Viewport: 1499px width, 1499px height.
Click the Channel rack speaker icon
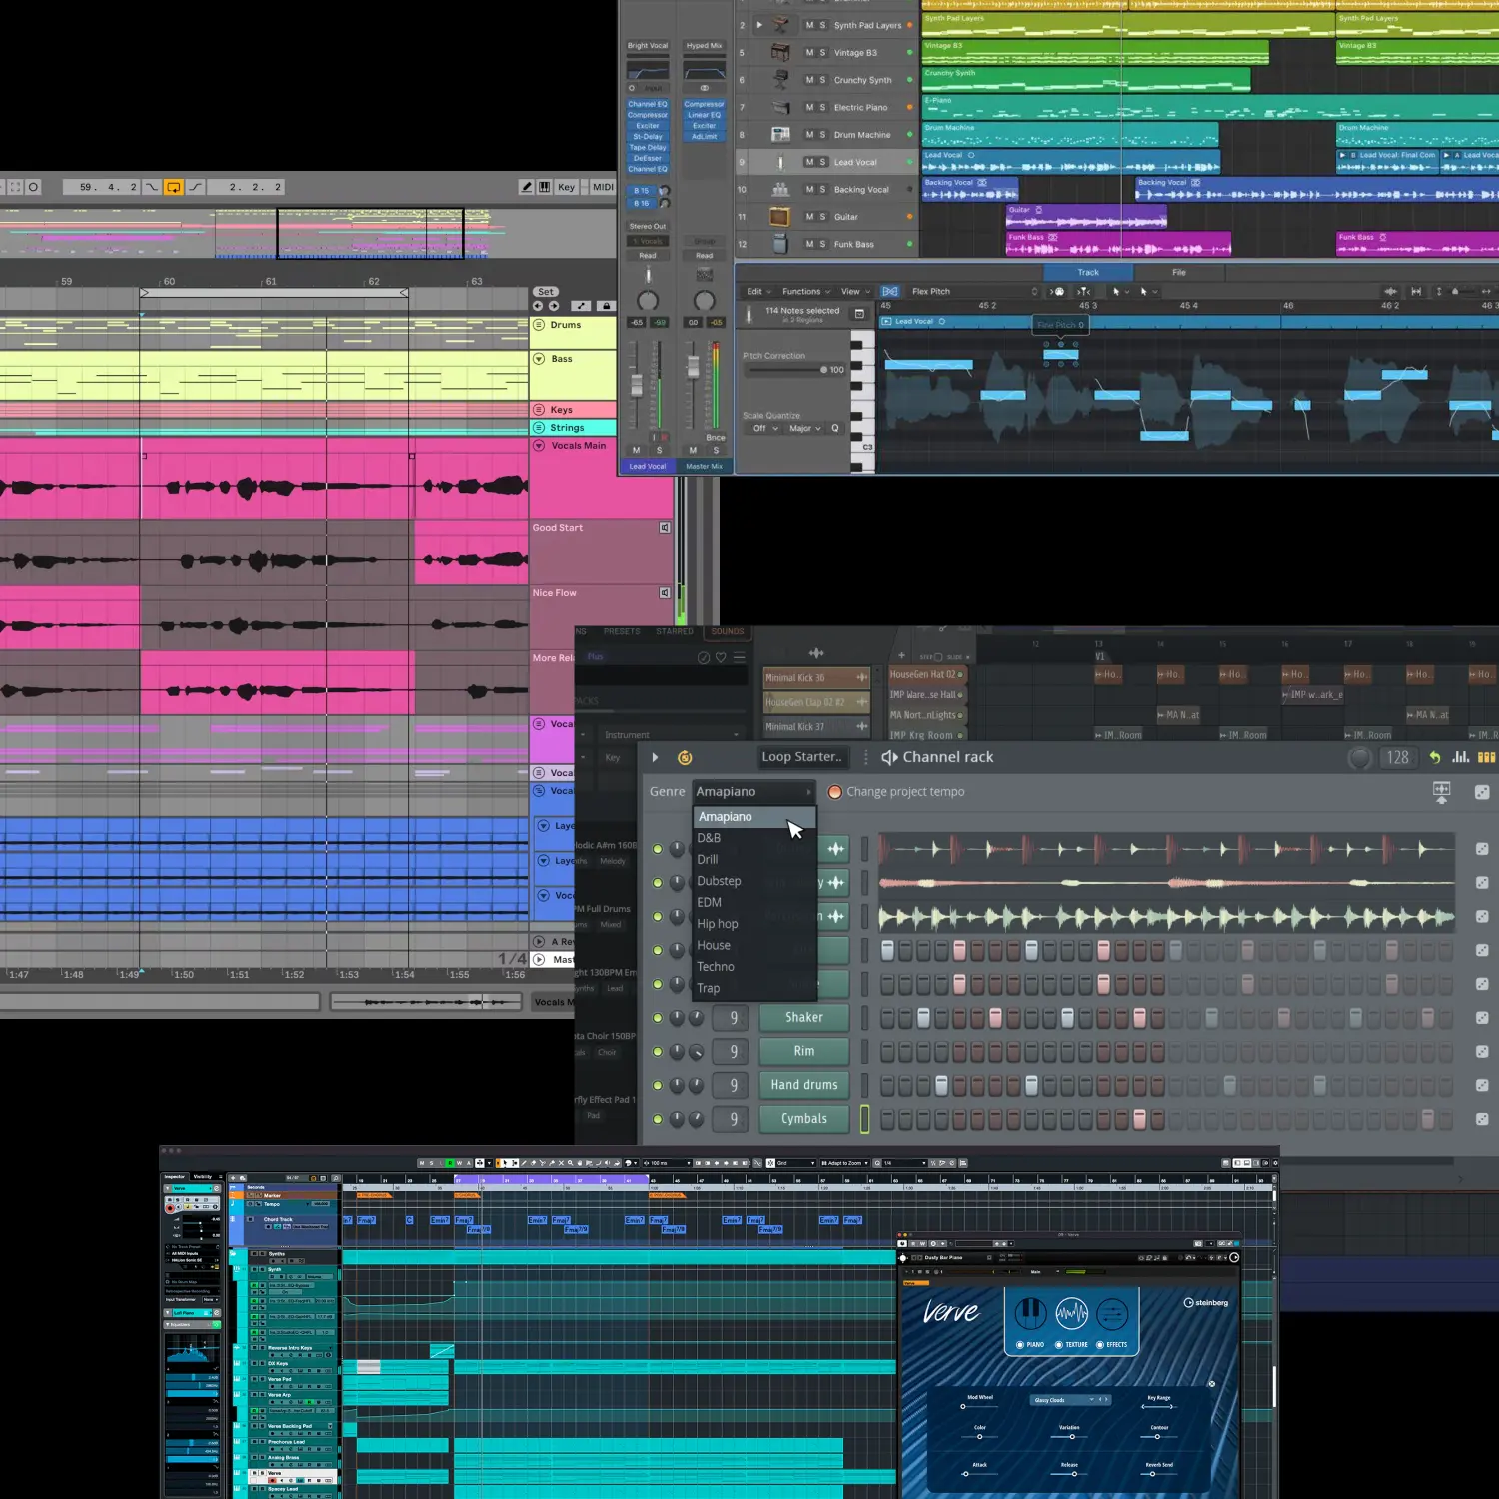pos(888,757)
